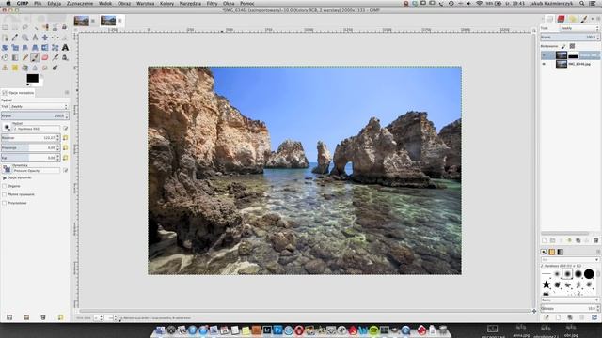The width and height of the screenshot is (602, 338).
Task: Delete the layer using trash button
Action: click(595, 240)
